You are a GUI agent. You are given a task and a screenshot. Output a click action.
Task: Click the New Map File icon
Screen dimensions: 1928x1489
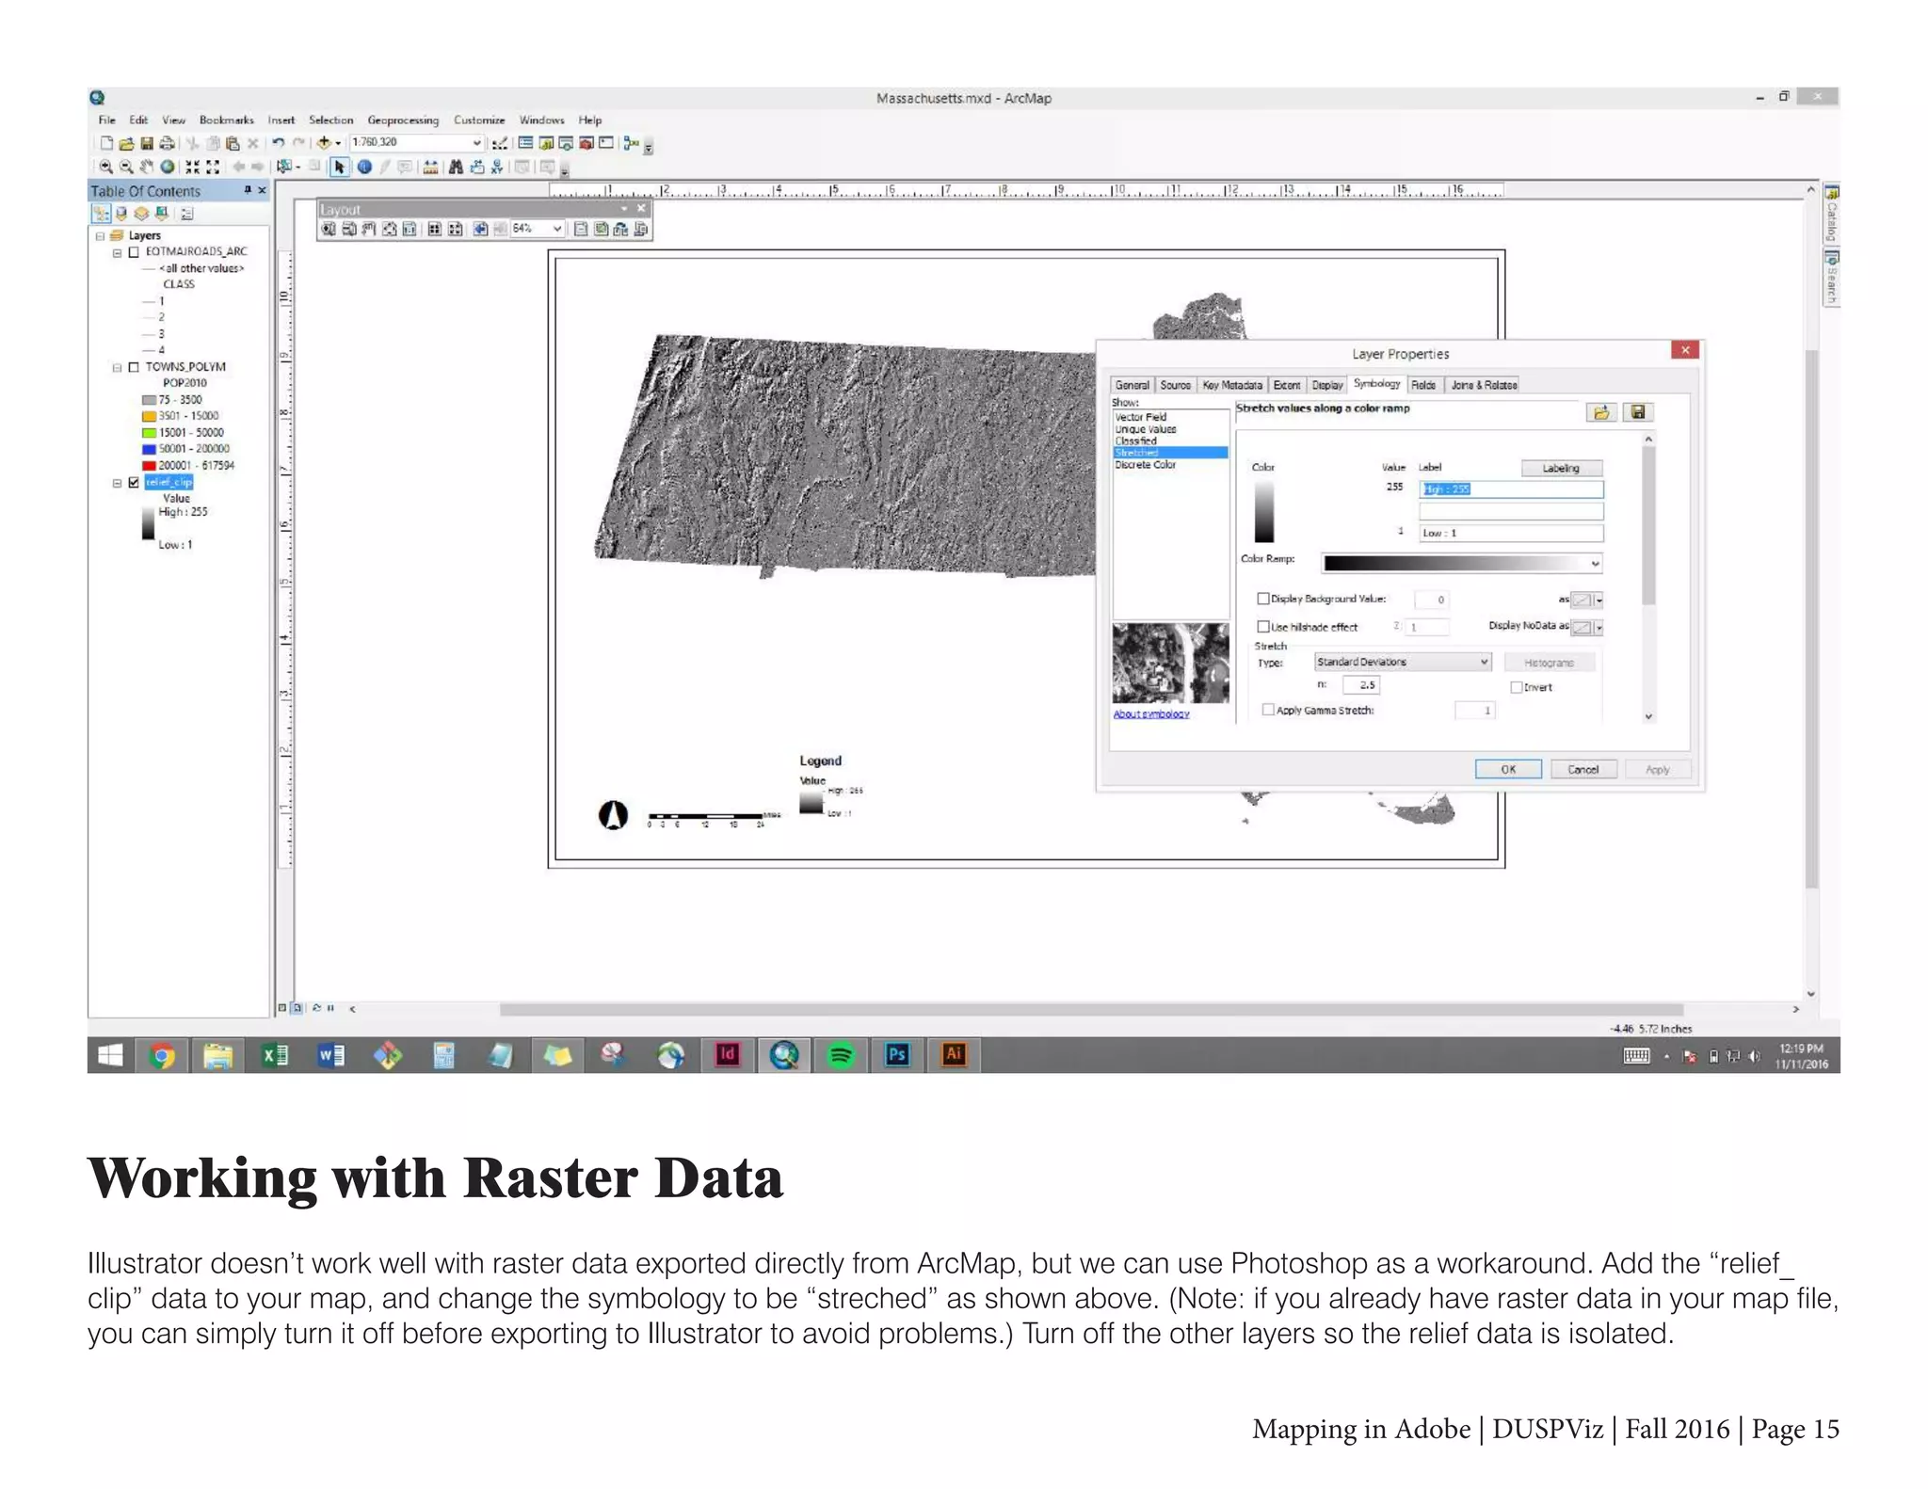coord(106,143)
